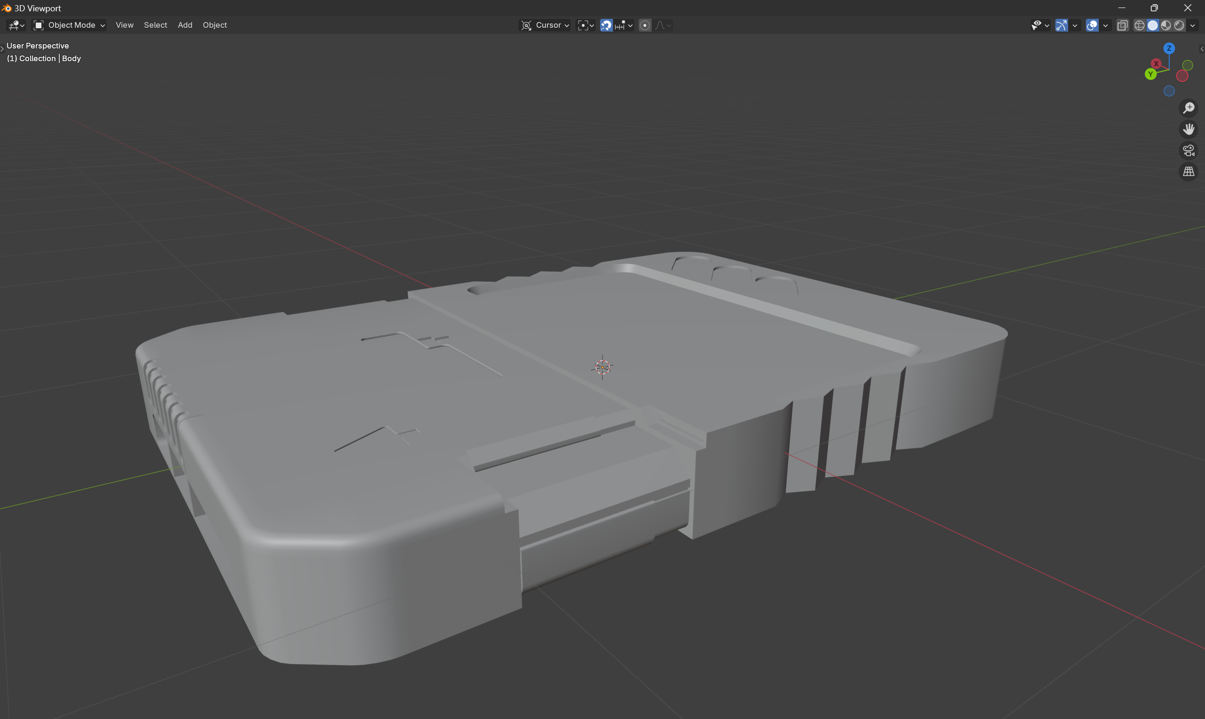
Task: Click the negative Z axis gizmo circle
Action: click(x=1169, y=91)
